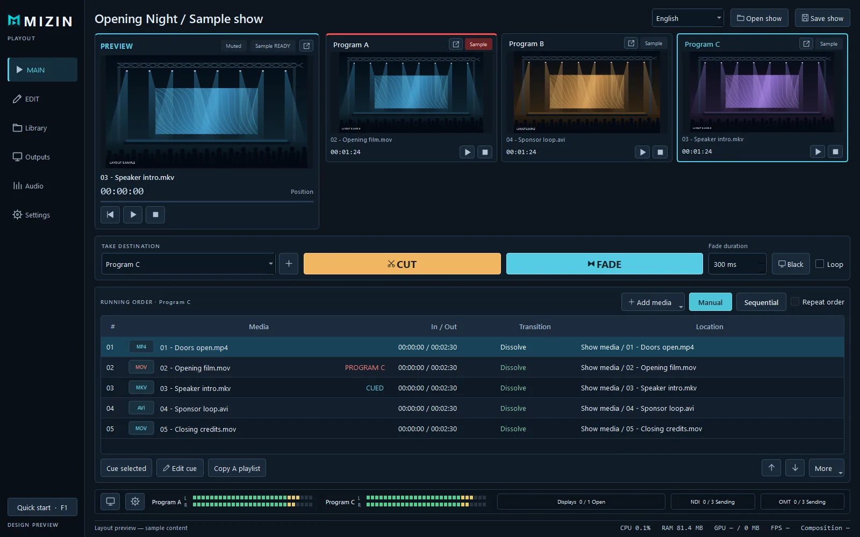Go to the Audio page
860x537 pixels.
coord(34,186)
